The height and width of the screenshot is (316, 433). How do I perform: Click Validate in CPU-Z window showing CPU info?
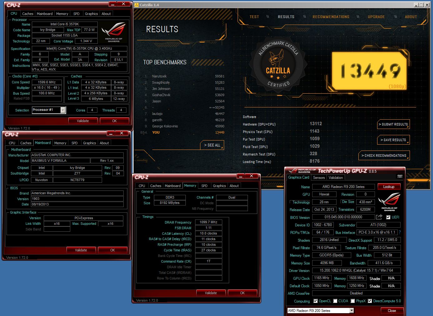click(83, 121)
